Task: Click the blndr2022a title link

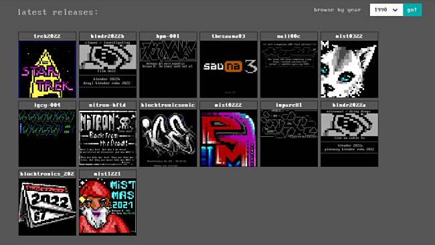Action: pyautogui.click(x=349, y=105)
